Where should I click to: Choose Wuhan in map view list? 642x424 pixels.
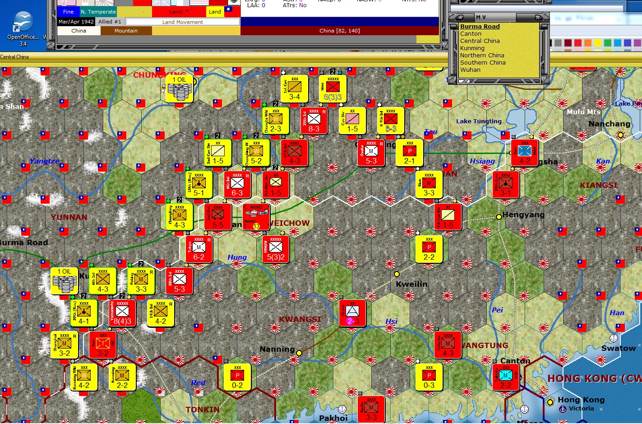(x=470, y=70)
